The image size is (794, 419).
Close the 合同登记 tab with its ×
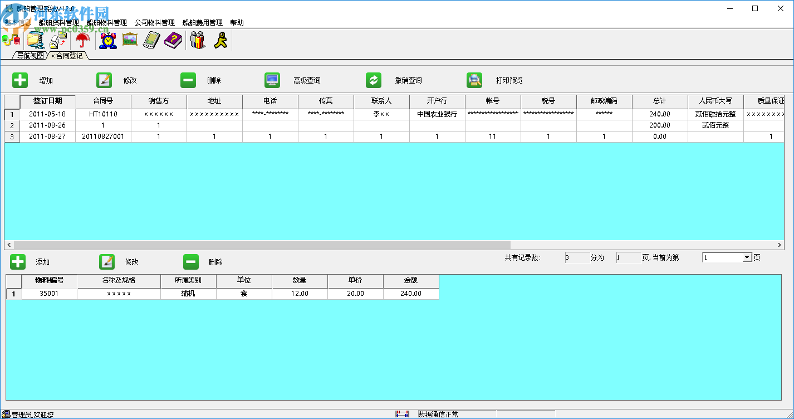[x=53, y=56]
